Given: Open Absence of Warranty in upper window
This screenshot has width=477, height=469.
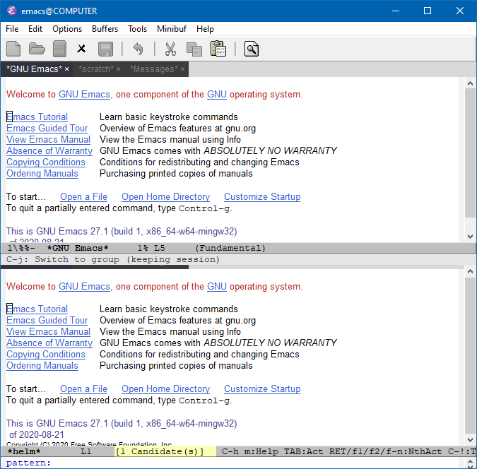Looking at the screenshot, I should [x=49, y=150].
